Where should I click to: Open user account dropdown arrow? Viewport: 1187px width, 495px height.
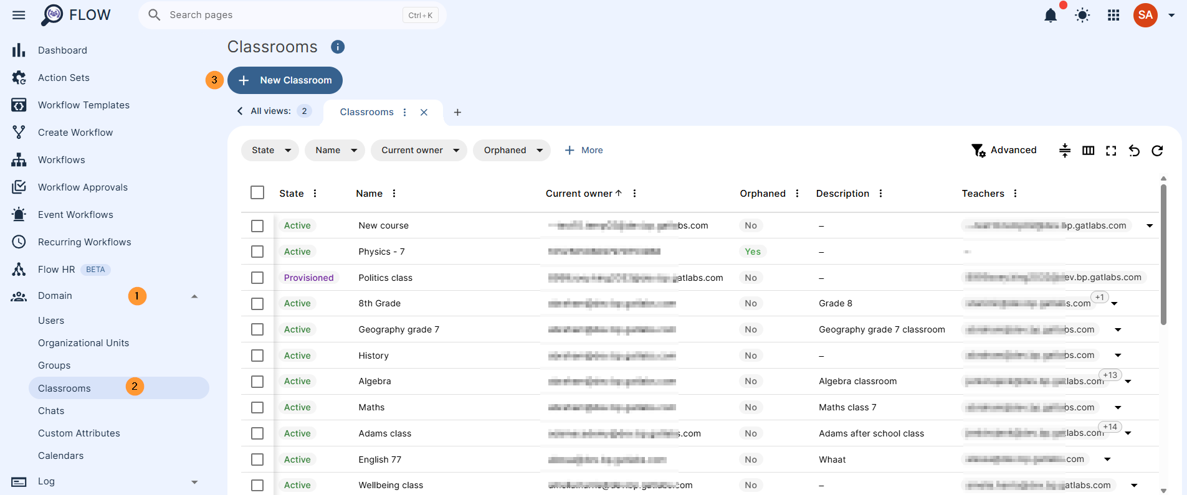pyautogui.click(x=1171, y=15)
